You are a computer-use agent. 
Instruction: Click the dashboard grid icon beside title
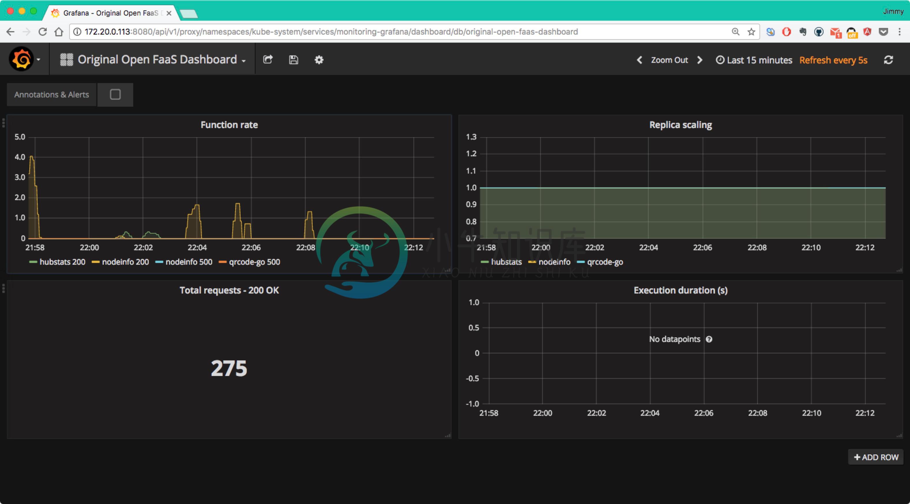pyautogui.click(x=66, y=60)
